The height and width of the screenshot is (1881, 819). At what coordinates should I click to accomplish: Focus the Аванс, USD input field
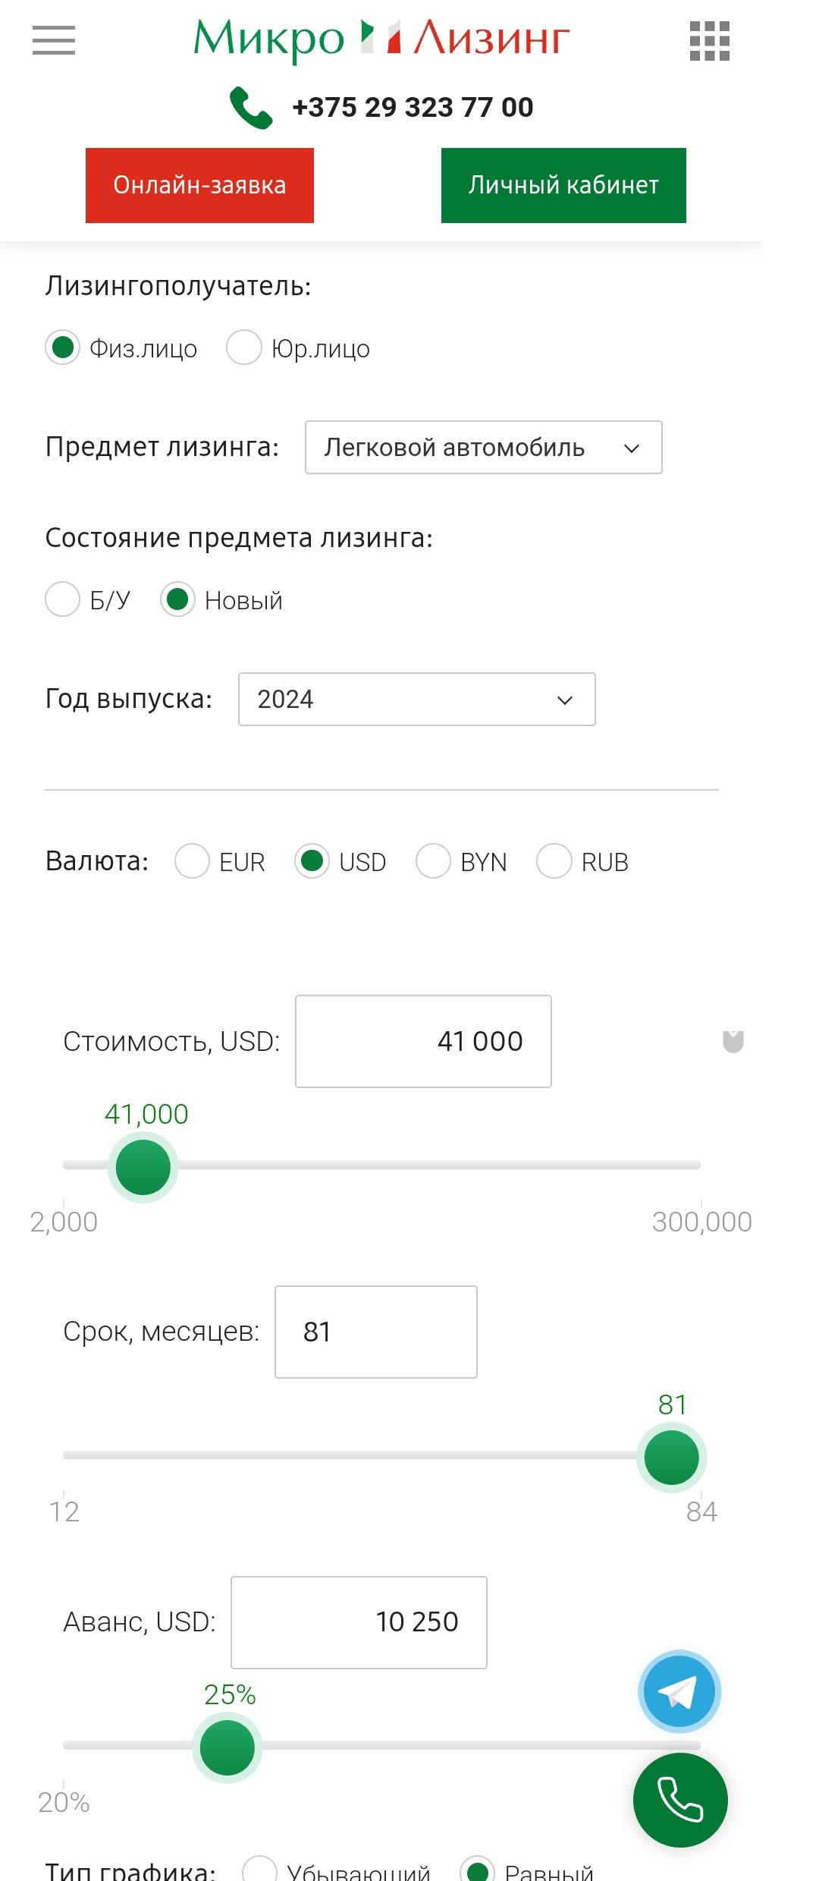(x=359, y=1622)
